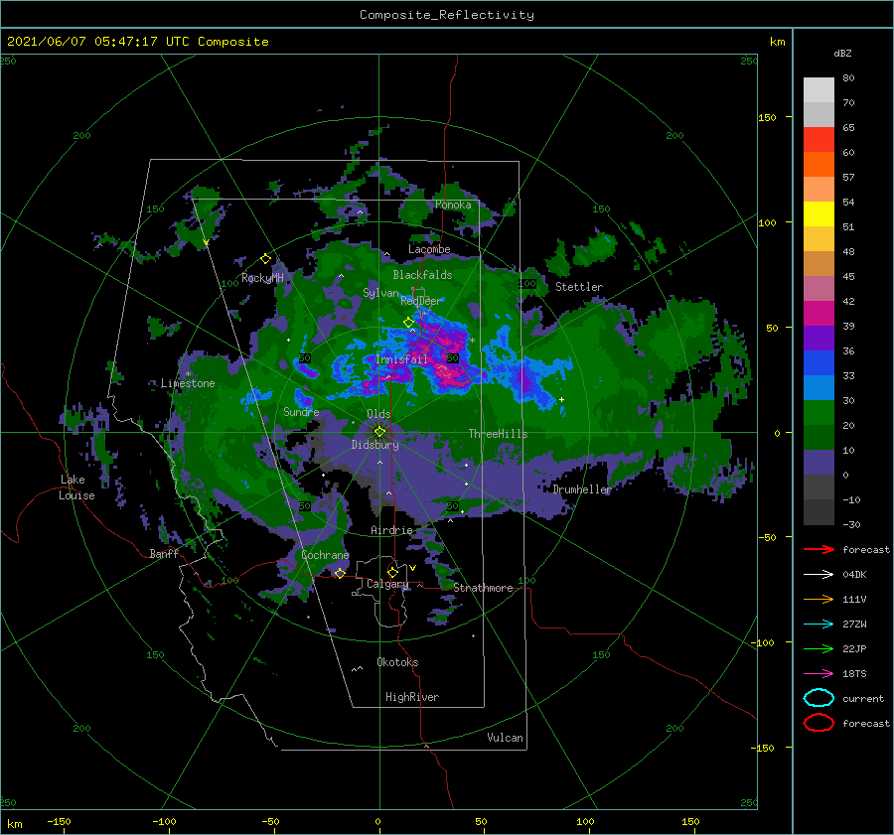Select the brown 45–48 dBZ color swatch

pyautogui.click(x=819, y=264)
